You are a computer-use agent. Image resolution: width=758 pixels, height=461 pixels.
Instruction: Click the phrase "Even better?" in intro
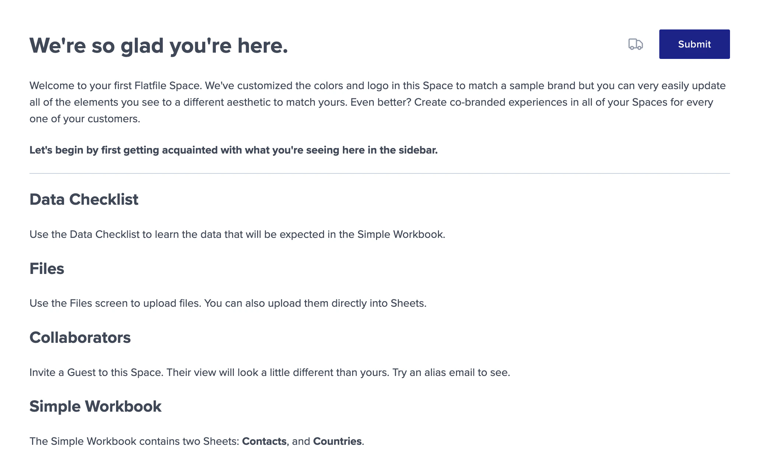[381, 102]
